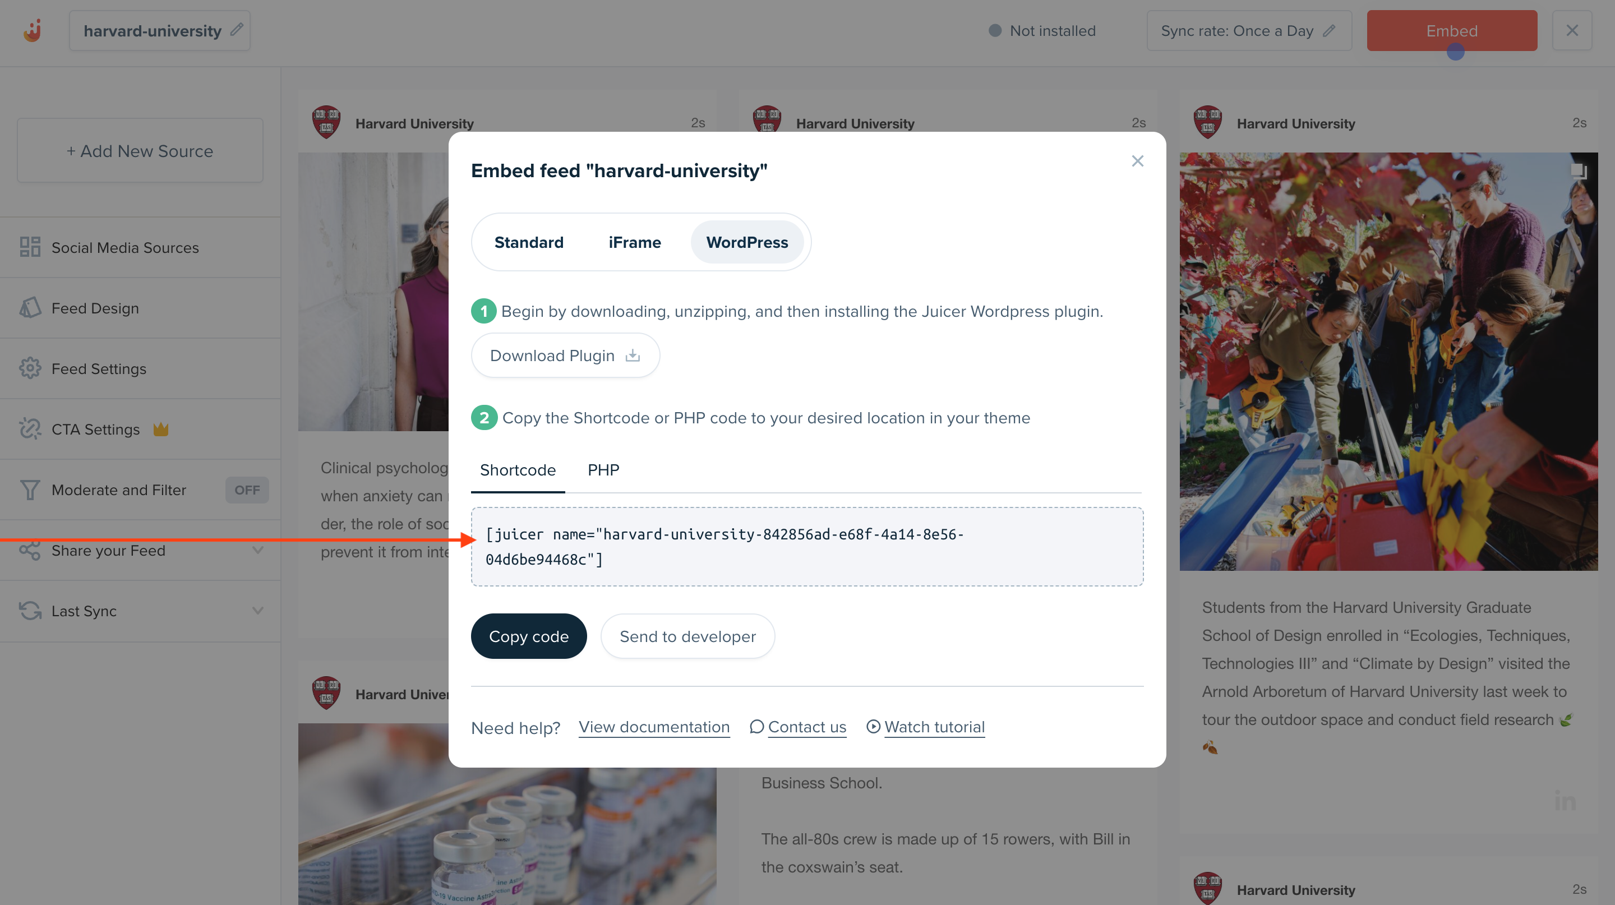Switch to the PHP code tab
1615x905 pixels.
(x=603, y=470)
